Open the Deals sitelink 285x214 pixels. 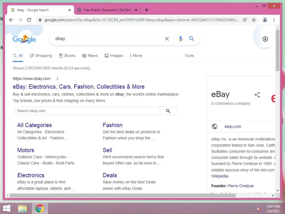[110, 175]
